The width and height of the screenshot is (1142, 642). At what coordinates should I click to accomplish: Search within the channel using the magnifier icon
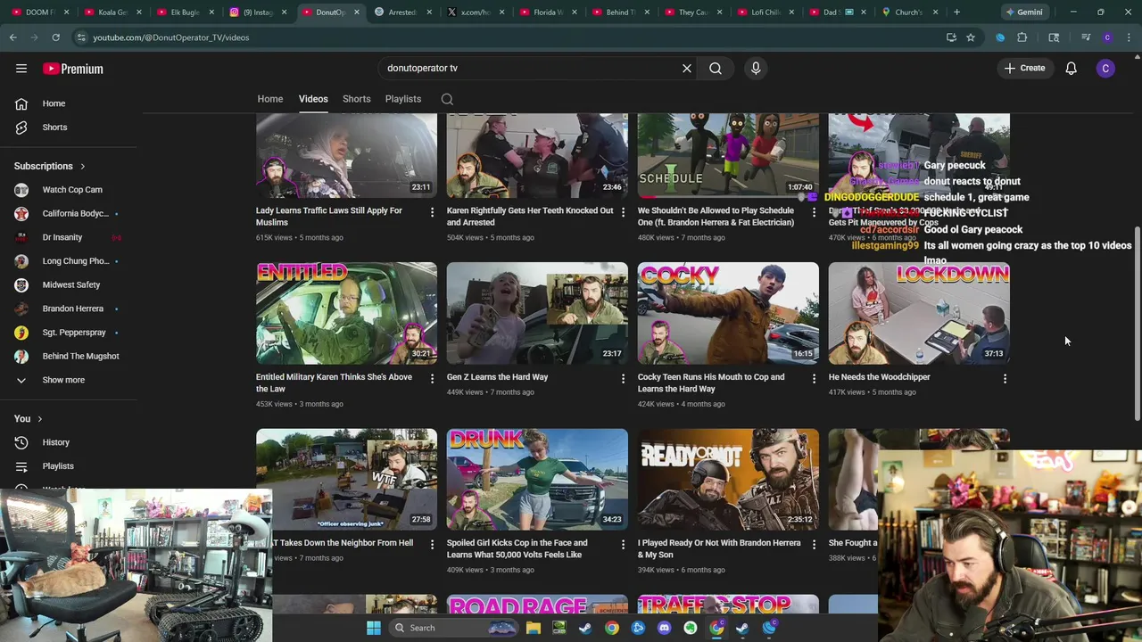point(447,99)
